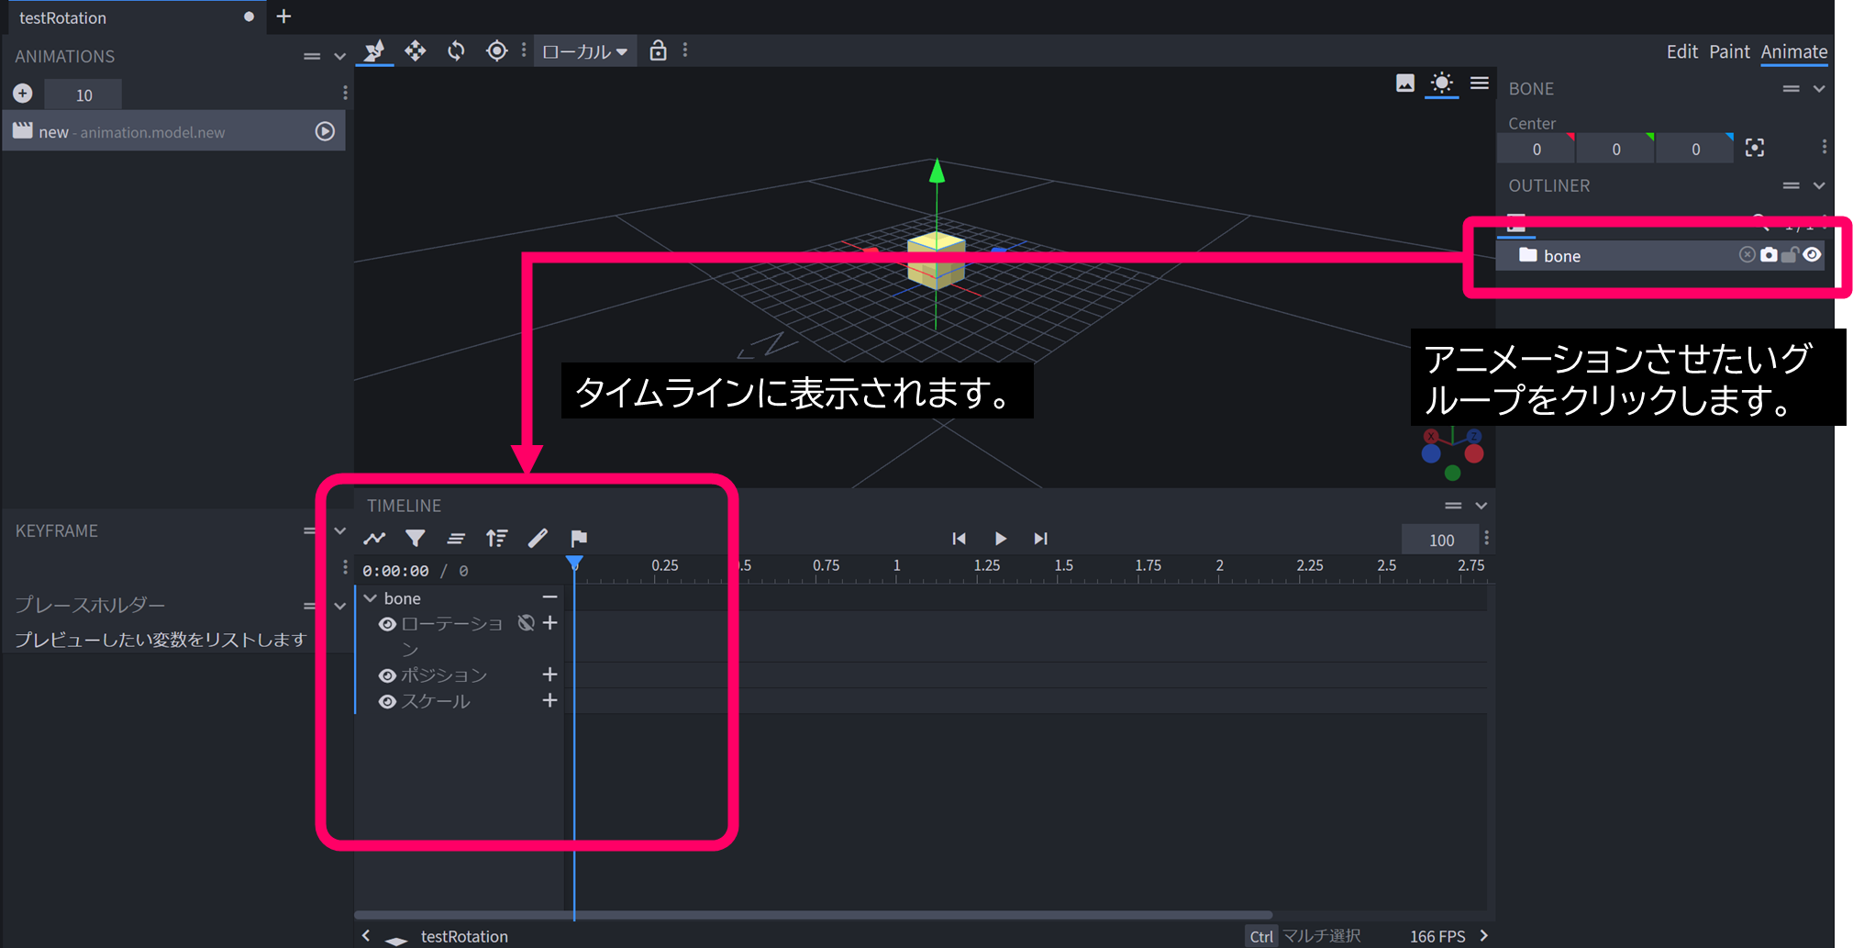Collapse the KEYFRAME panel

(340, 530)
